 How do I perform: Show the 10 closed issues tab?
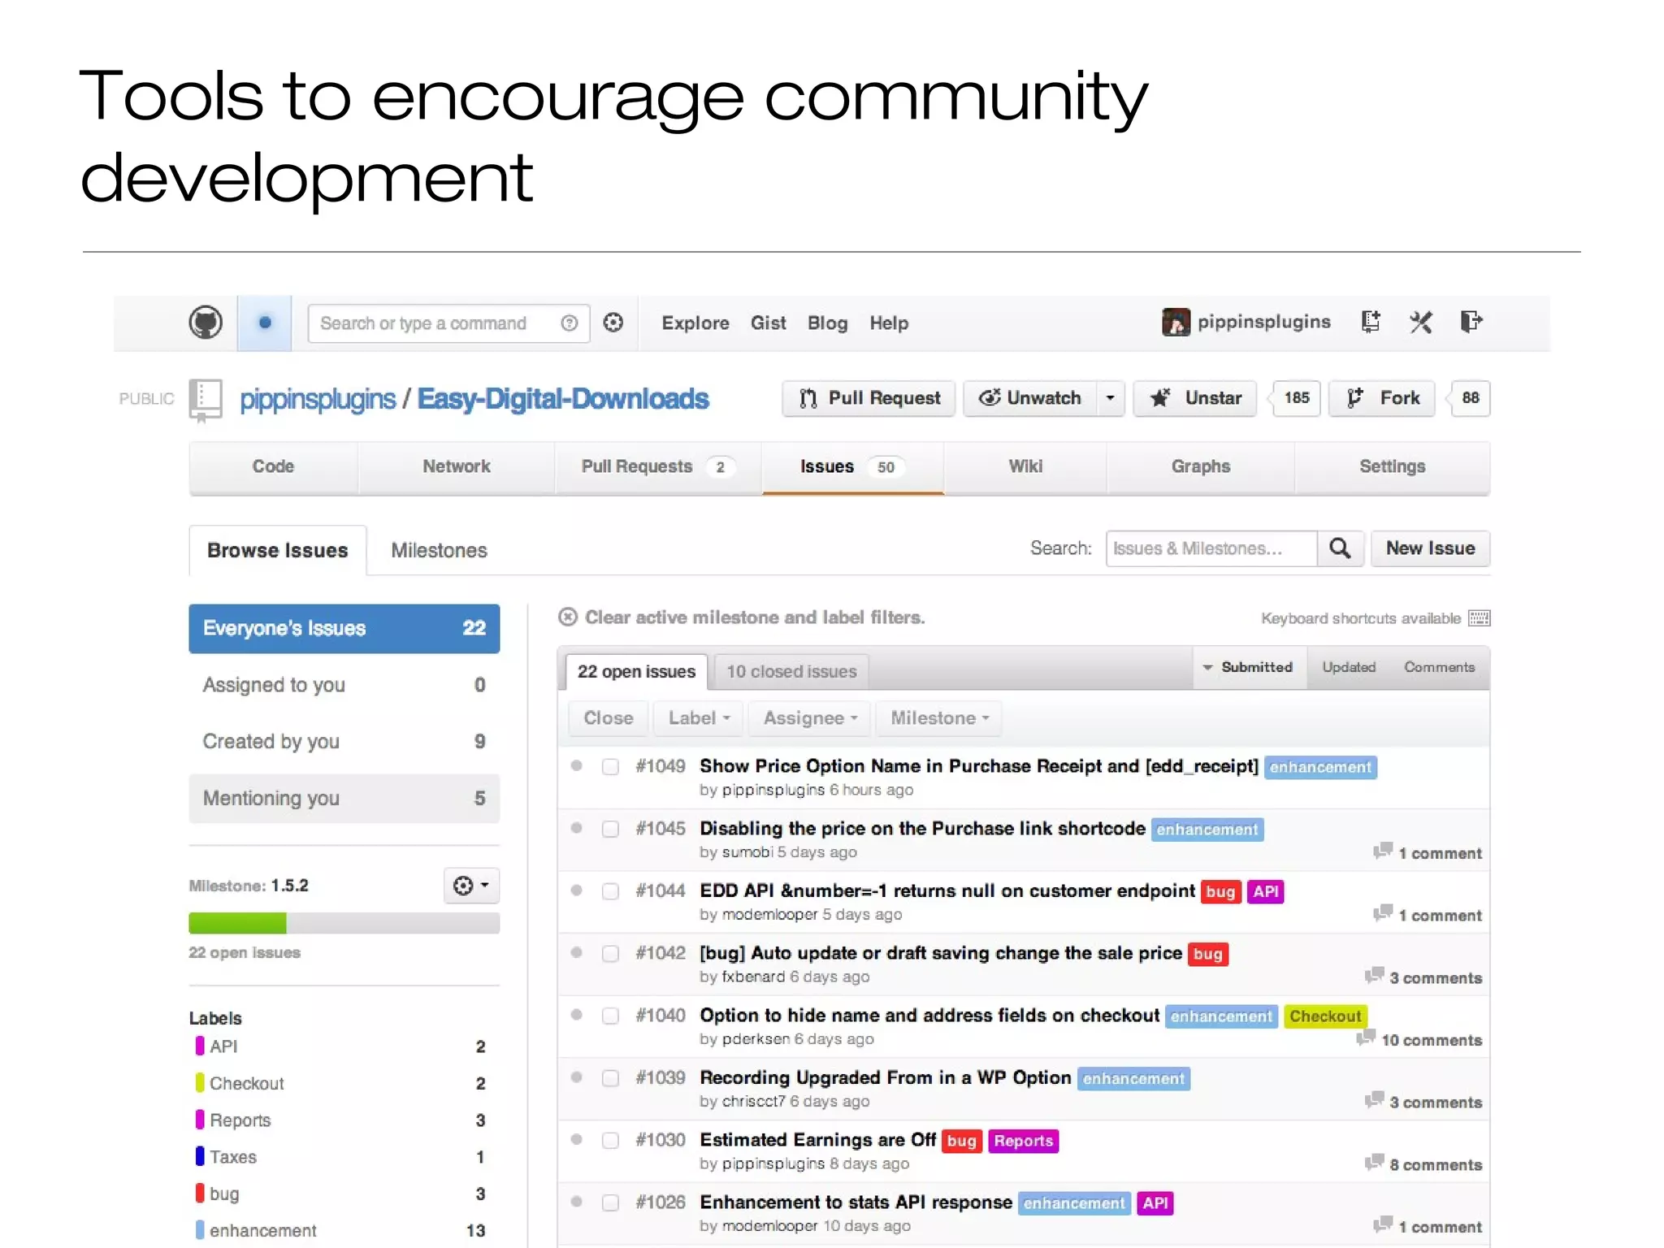(x=791, y=672)
